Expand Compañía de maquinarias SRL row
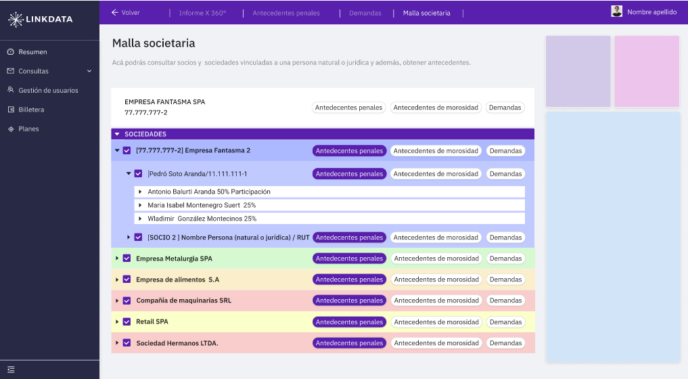The width and height of the screenshot is (688, 379). pos(117,300)
